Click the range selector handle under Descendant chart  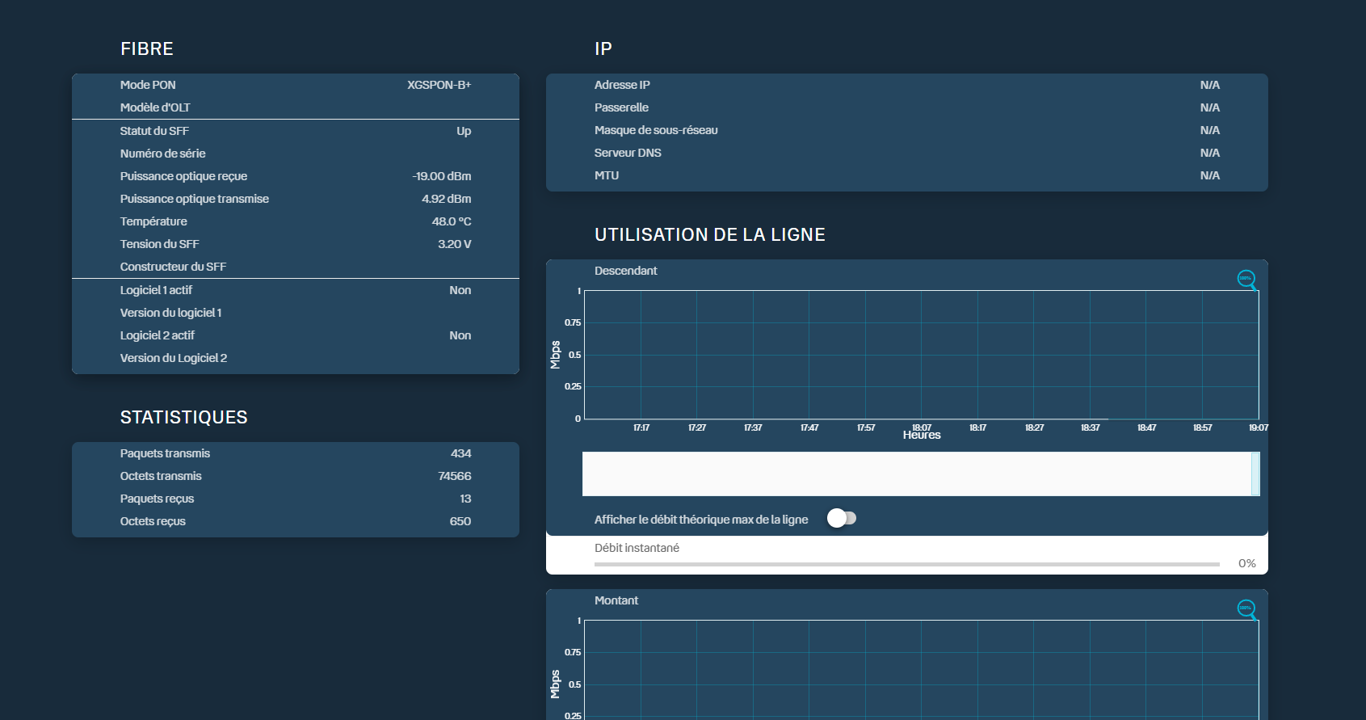(1255, 474)
